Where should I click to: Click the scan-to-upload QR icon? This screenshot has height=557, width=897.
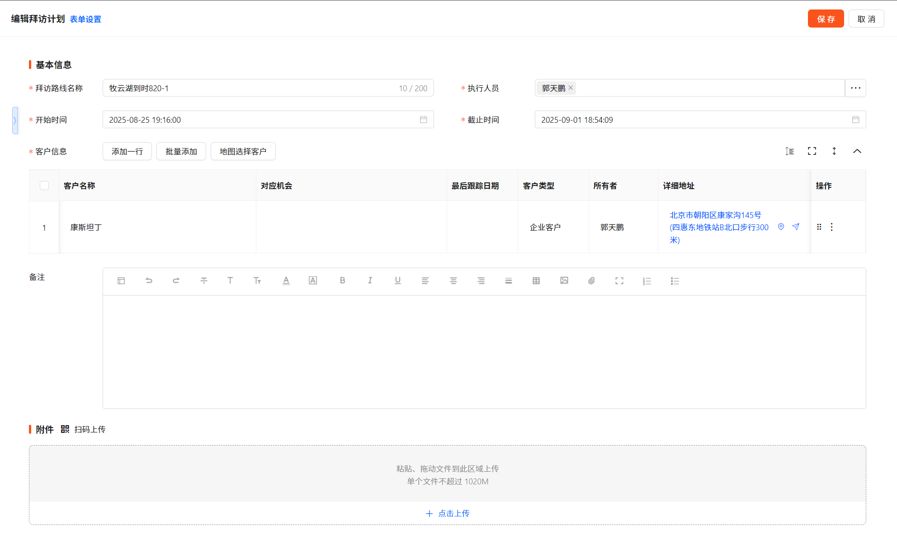tap(65, 429)
